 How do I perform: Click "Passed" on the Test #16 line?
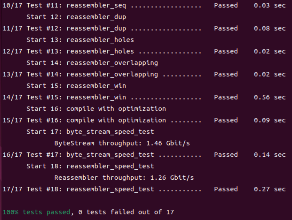pos(226,120)
